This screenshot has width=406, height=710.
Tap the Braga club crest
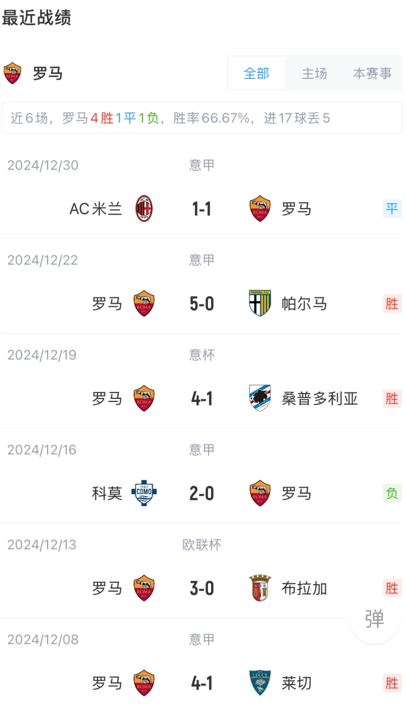tap(260, 588)
